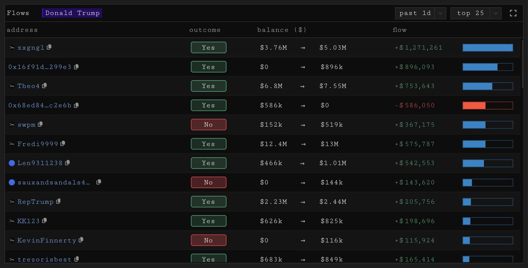This screenshot has height=268, width=528.
Task: Open the top 25 count dropdown
Action: pyautogui.click(x=476, y=13)
